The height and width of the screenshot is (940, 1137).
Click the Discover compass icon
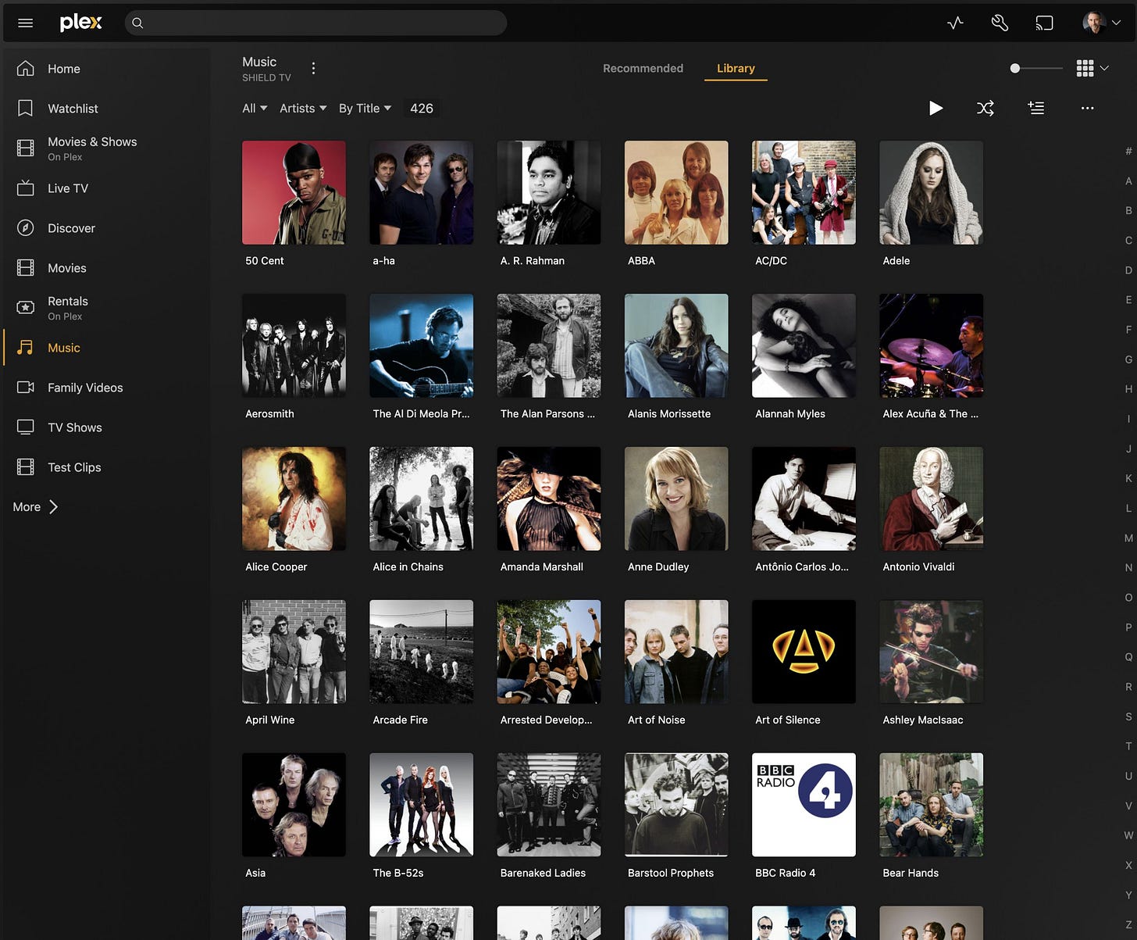click(26, 228)
